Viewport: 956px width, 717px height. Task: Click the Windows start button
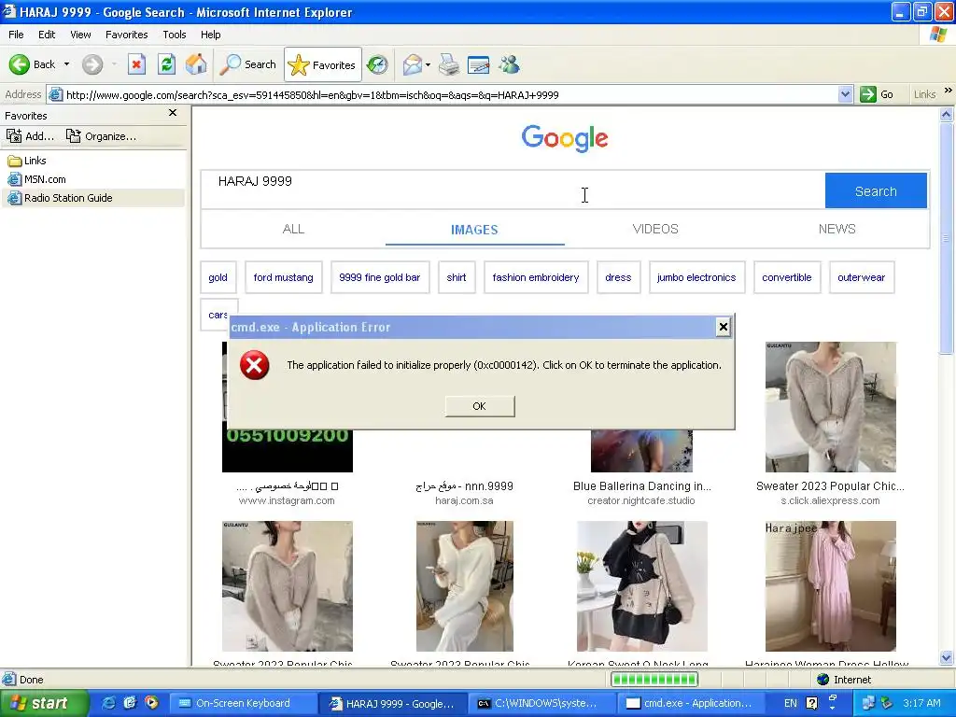pyautogui.click(x=43, y=703)
